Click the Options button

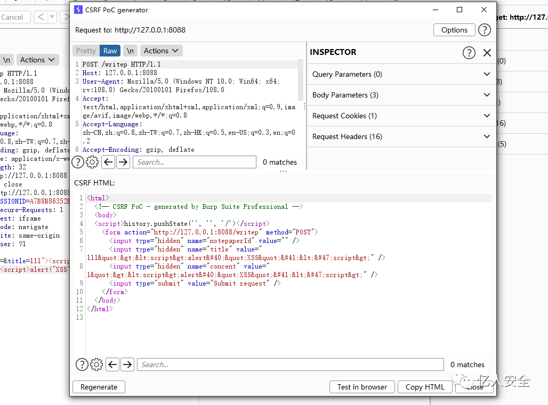[x=454, y=30]
